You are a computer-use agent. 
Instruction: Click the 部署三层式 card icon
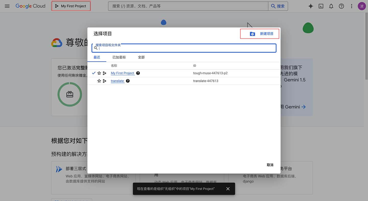[59, 169]
